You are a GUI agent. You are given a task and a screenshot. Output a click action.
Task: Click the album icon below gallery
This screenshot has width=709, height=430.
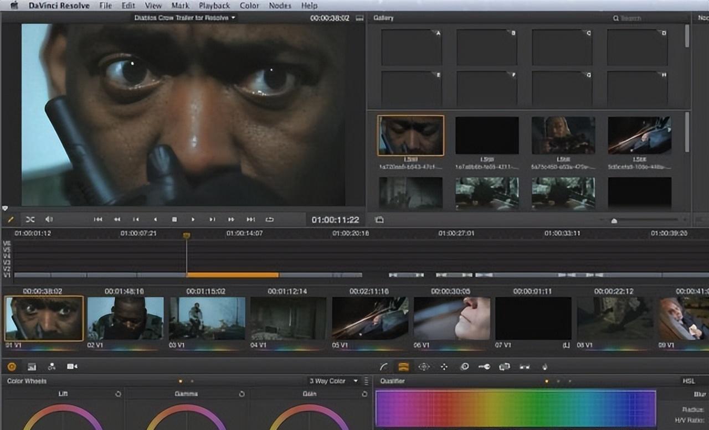click(x=379, y=220)
